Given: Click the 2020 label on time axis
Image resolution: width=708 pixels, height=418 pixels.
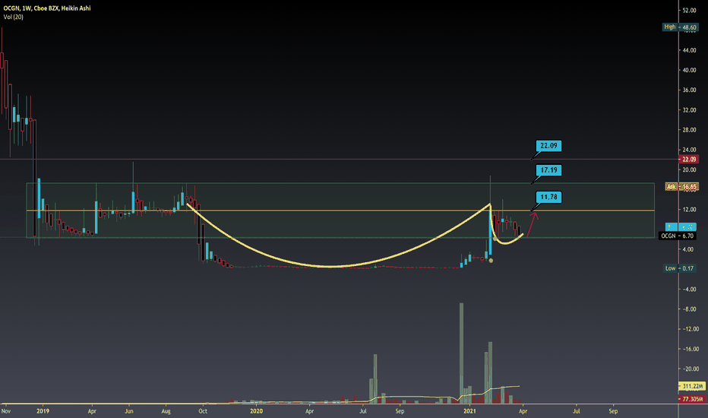Looking at the screenshot, I should 257,411.
